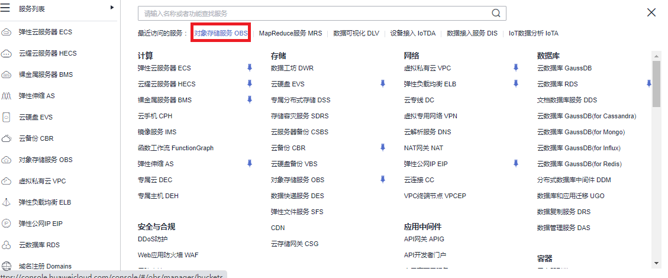Viewport: 668px width, 278px height.
Task: Click the 云备份 CBR sidebar icon
Action: tap(7, 139)
